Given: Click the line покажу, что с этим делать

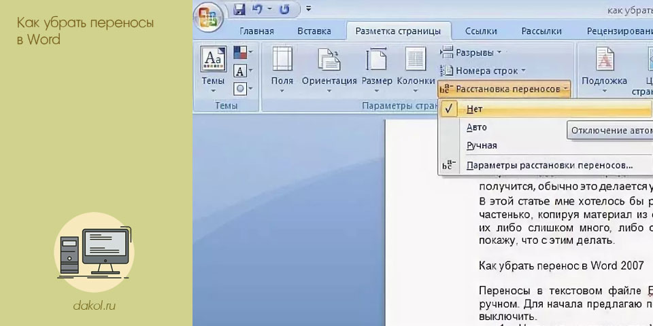Looking at the screenshot, I should point(546,240).
